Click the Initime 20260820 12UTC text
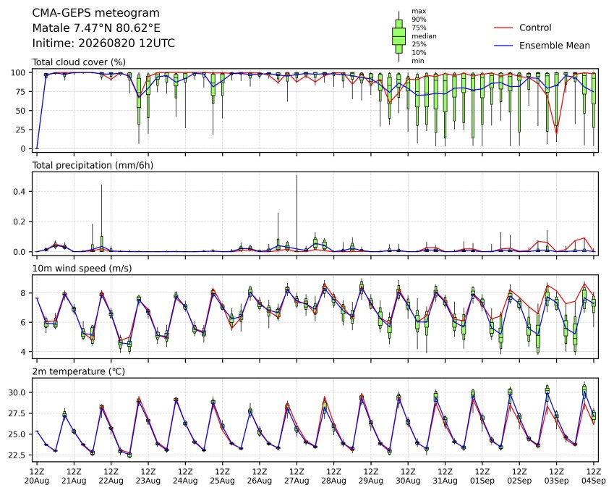The height and width of the screenshot is (493, 614). tap(103, 43)
